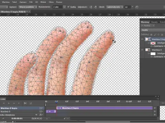Click the timeline audio playback toggle icon
The image size is (165, 123).
pos(19,103)
